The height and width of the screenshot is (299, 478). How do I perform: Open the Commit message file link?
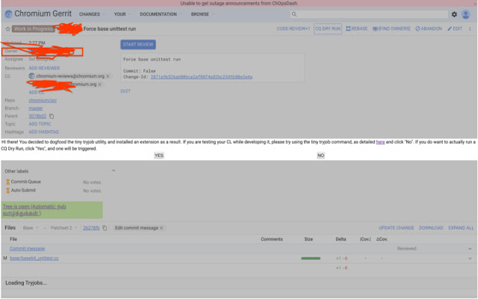click(x=27, y=249)
